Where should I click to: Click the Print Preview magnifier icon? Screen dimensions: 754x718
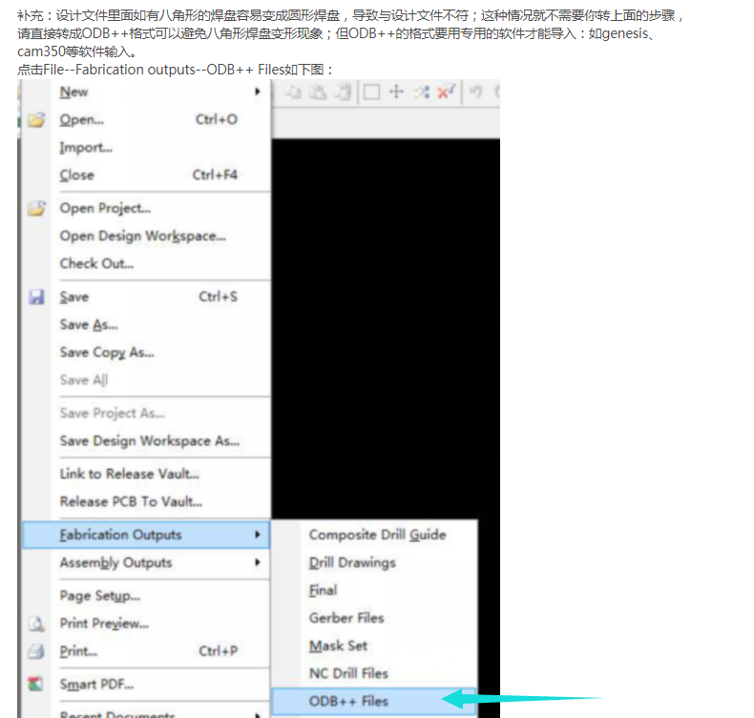tap(36, 624)
